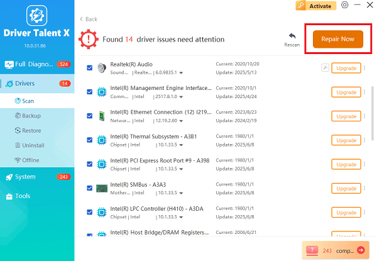Switch to the Backup sidebar item
Viewport: 377px width, 261px height.
point(31,116)
